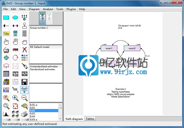Image resolution: width=184 pixels, height=128 pixels.
Task: Open the Help menu
Action: (x=82, y=9)
